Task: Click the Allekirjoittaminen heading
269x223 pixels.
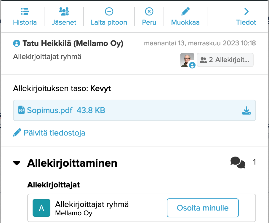Action: pyautogui.click(x=72, y=163)
